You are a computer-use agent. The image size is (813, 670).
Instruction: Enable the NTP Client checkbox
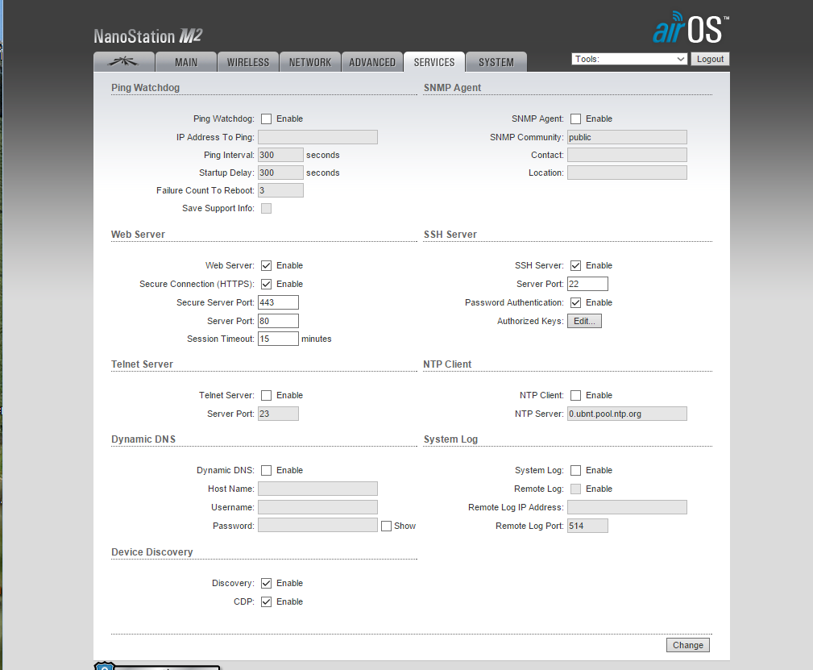(x=576, y=395)
